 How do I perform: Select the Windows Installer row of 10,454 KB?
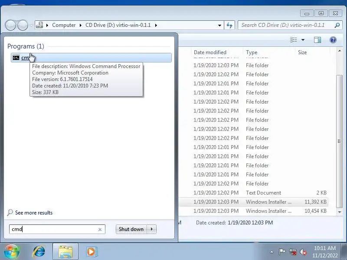253,211
